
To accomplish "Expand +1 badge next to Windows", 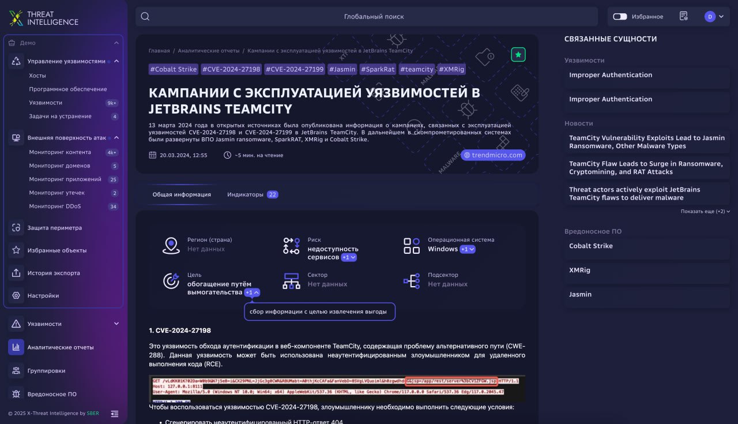I will click(468, 249).
